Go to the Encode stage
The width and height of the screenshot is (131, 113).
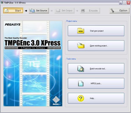pos(90,11)
